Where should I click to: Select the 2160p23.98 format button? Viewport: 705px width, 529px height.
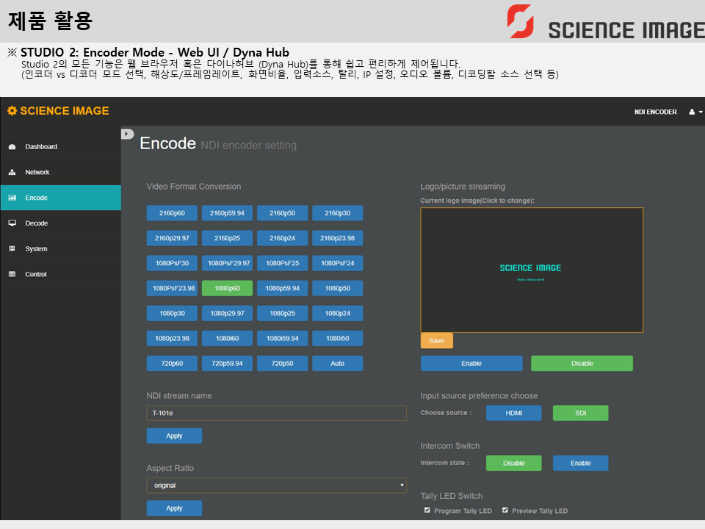pos(337,238)
